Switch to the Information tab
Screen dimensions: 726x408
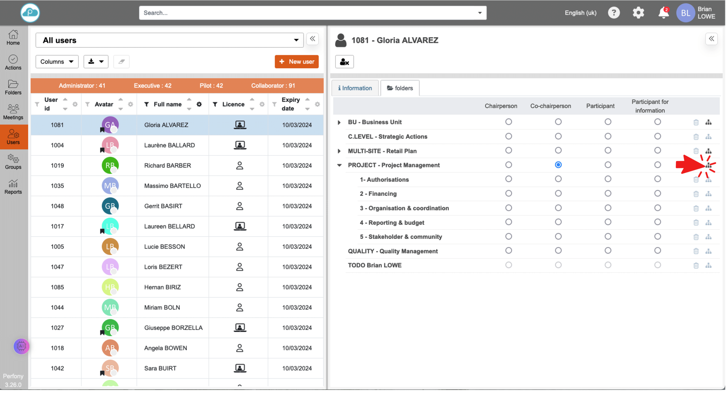(x=355, y=88)
